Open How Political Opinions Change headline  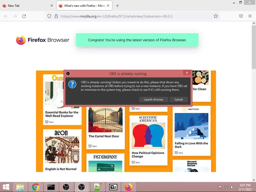coord(148,154)
